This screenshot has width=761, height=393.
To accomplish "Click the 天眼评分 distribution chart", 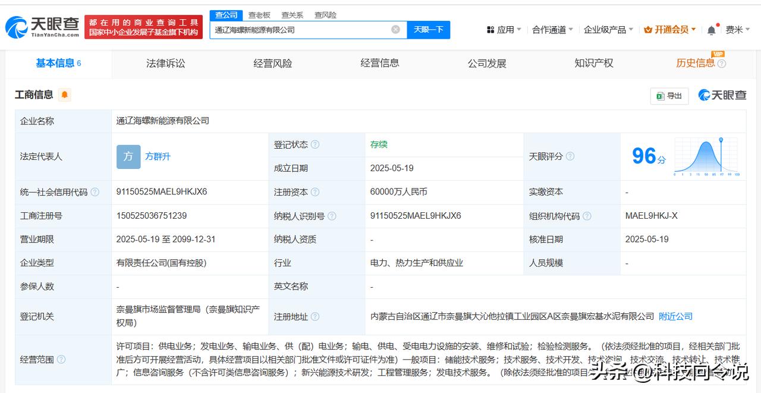I will pyautogui.click(x=706, y=157).
